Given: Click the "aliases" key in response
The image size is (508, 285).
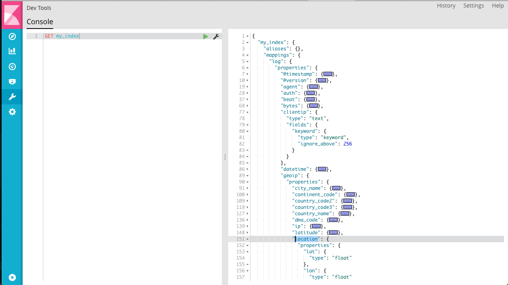Looking at the screenshot, I should 276,49.
